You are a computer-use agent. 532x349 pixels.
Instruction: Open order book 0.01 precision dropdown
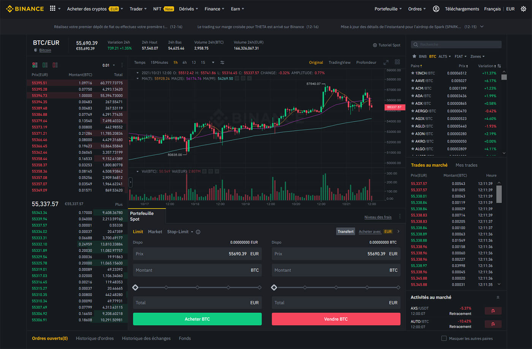click(109, 65)
